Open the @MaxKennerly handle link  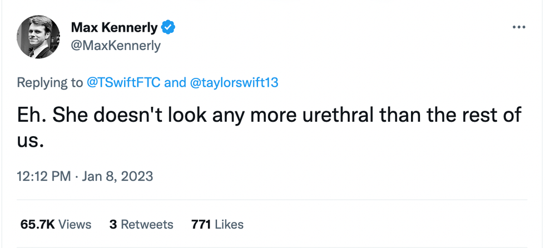tap(116, 46)
